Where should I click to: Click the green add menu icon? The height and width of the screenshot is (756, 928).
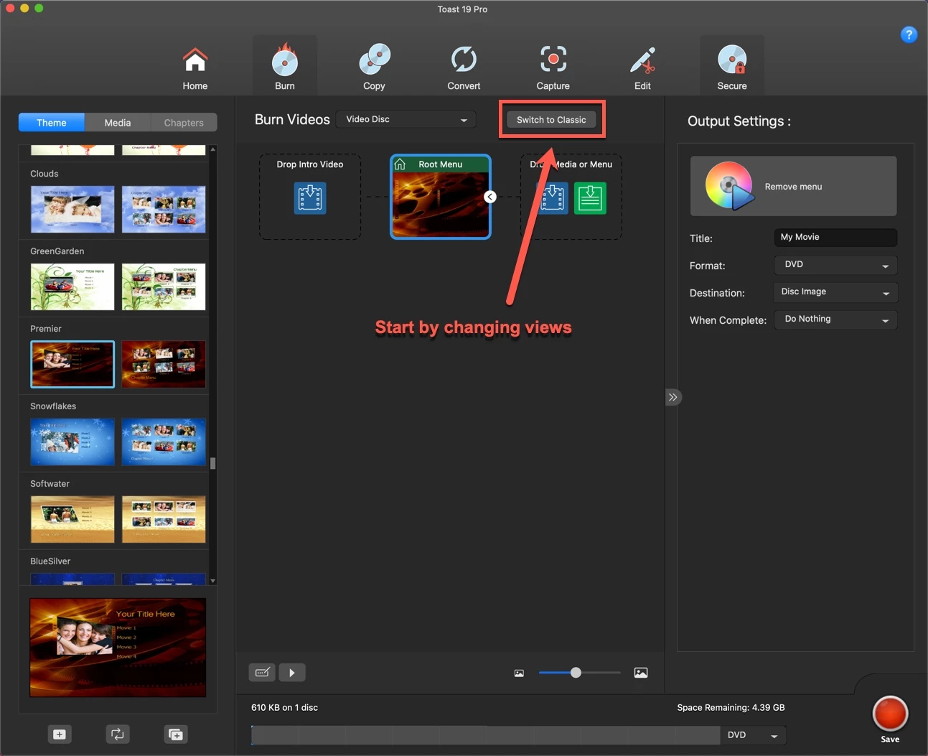590,198
